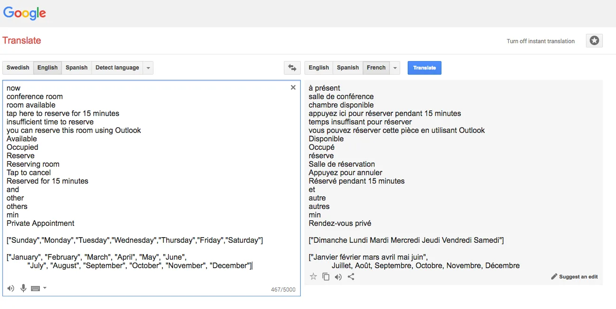Click 'Rendez-vous privé' translation line
The width and height of the screenshot is (616, 309).
point(340,224)
